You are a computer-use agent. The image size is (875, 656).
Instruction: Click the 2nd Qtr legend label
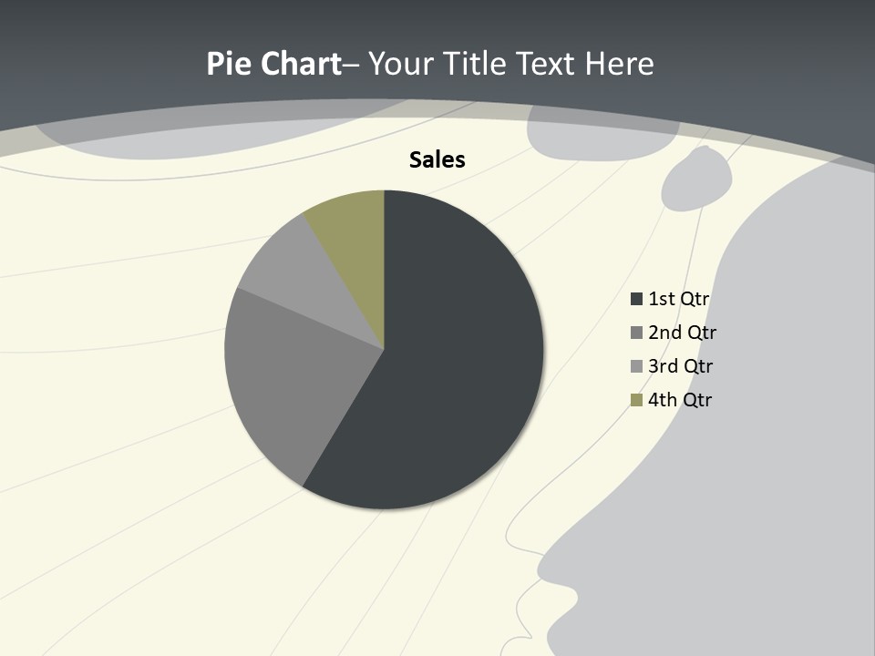pos(682,333)
